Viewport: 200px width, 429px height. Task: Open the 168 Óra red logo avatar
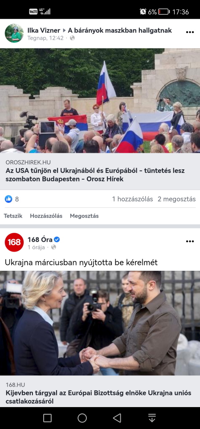pos(14,242)
